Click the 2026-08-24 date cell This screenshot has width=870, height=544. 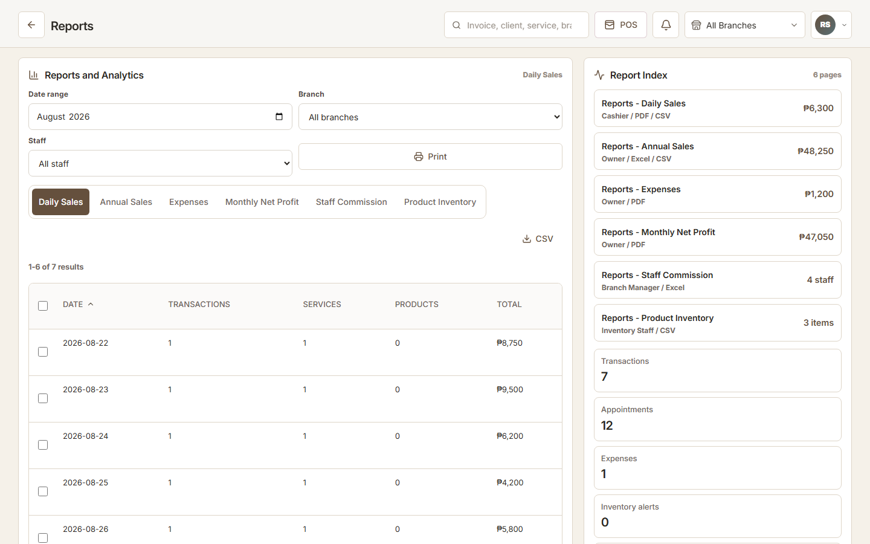pos(86,436)
